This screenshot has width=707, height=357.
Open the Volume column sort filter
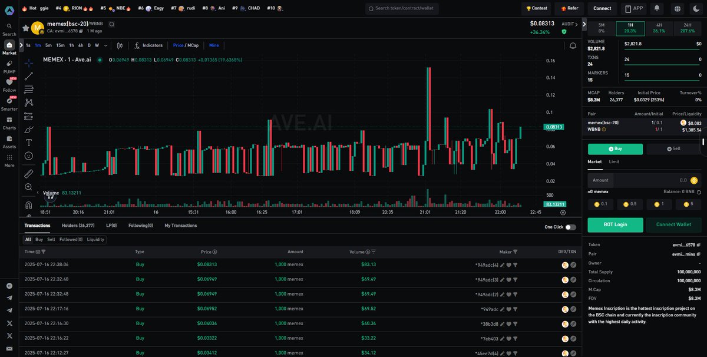(x=373, y=252)
